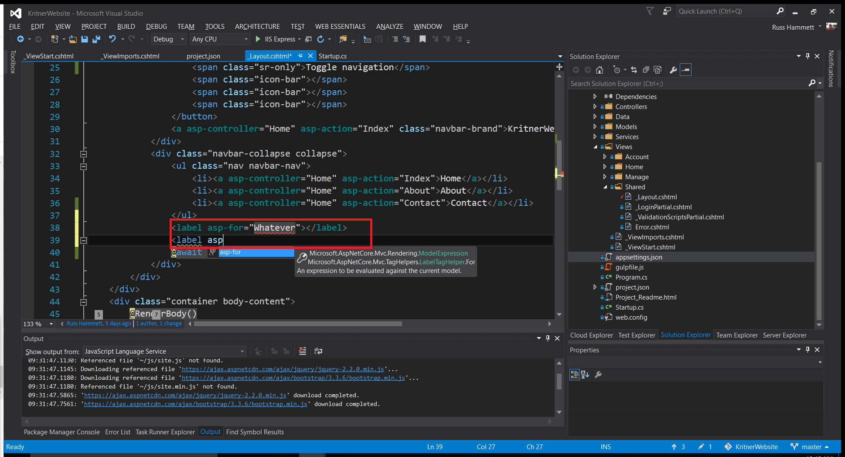Open Properties wrench icon in Solution Explorer

click(673, 70)
